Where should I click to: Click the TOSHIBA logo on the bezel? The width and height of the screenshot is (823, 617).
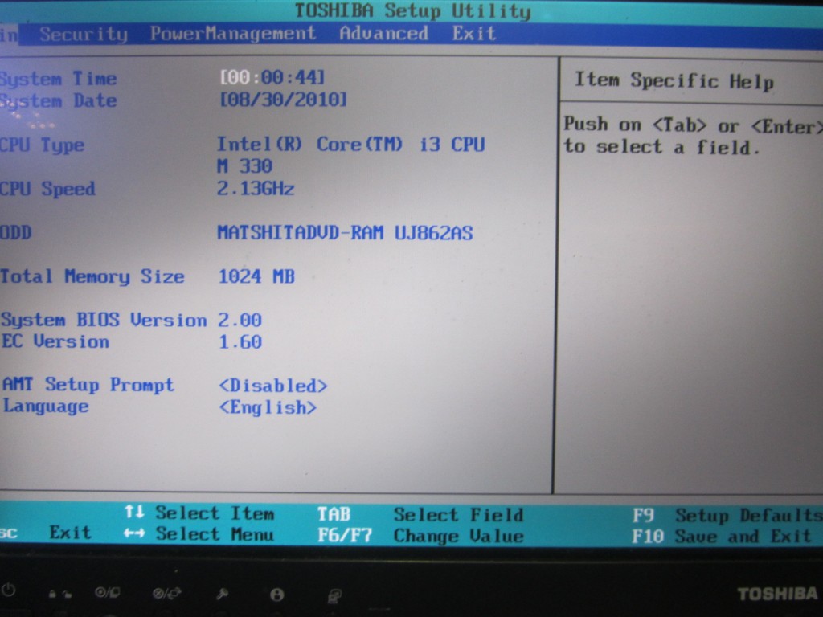[x=776, y=594]
